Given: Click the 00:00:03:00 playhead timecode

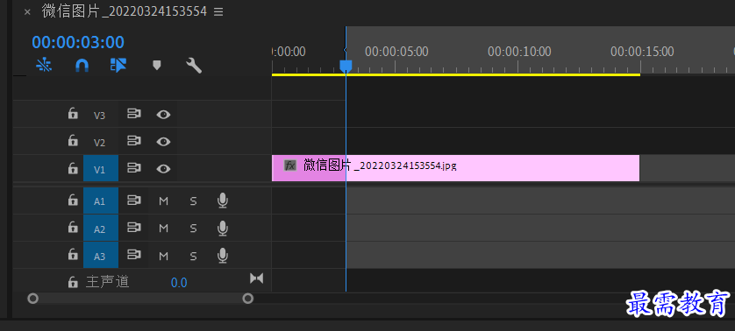Looking at the screenshot, I should click(x=78, y=43).
